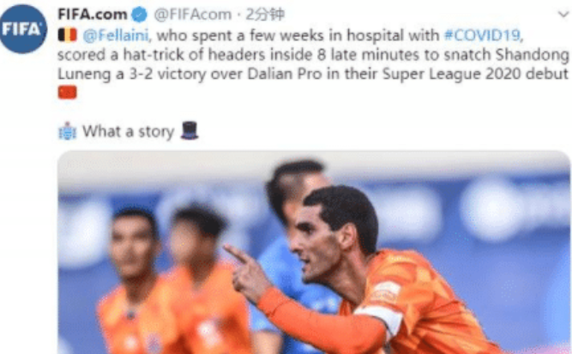
Task: Click the 'What a story' text
Action: click(128, 131)
